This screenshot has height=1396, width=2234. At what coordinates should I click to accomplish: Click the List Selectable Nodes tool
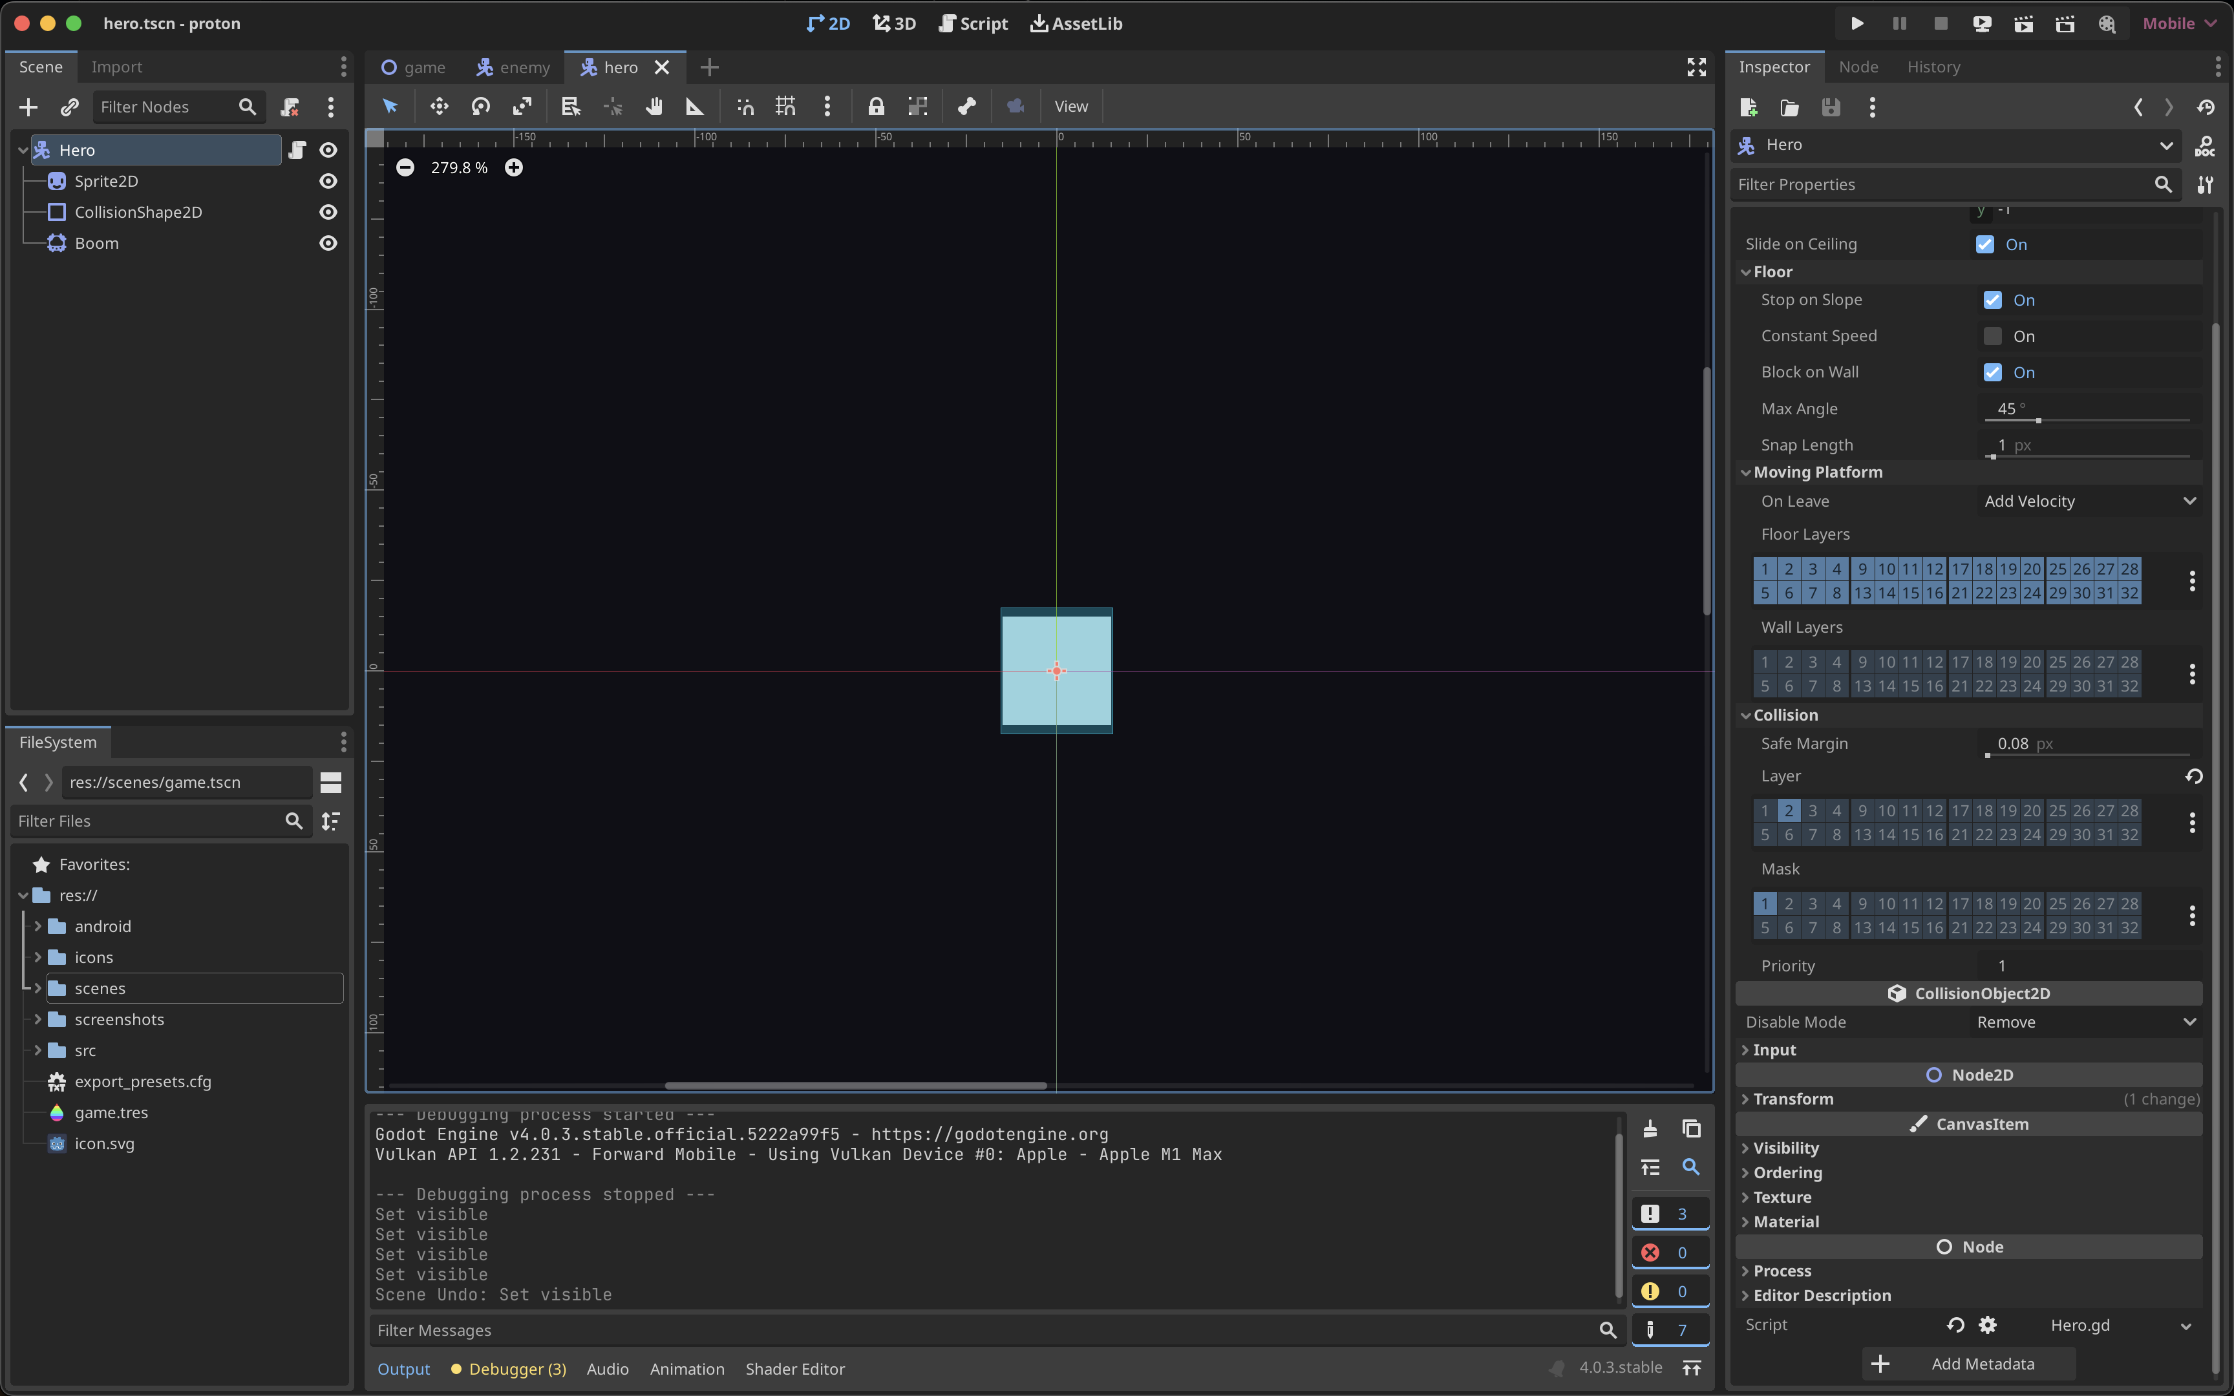(x=571, y=106)
